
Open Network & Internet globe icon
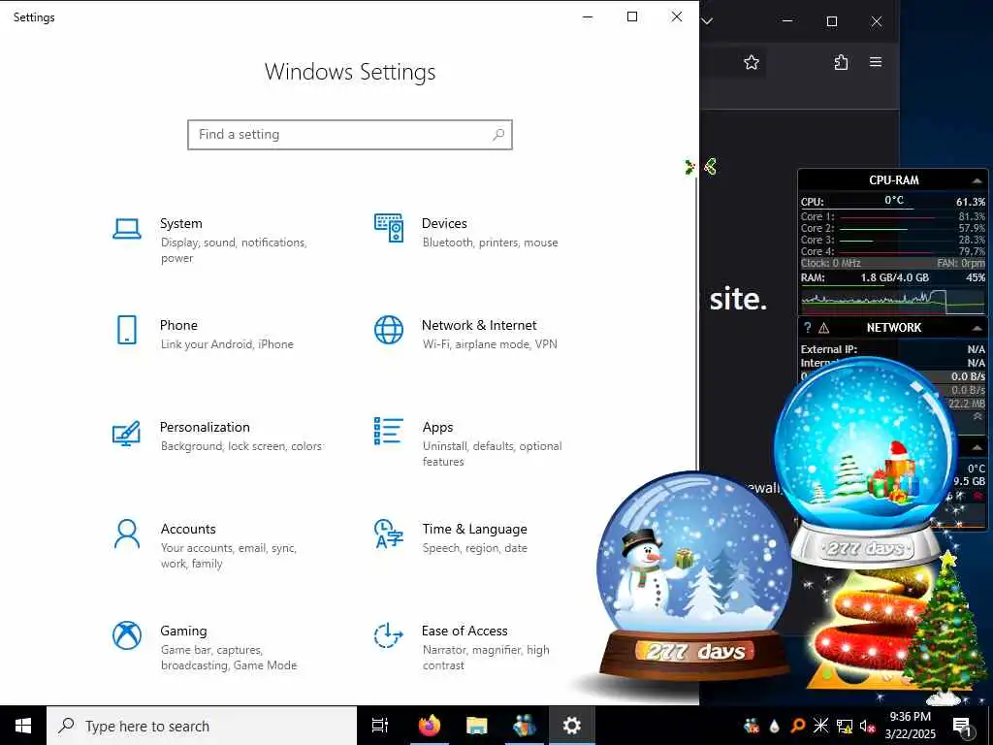[388, 330]
